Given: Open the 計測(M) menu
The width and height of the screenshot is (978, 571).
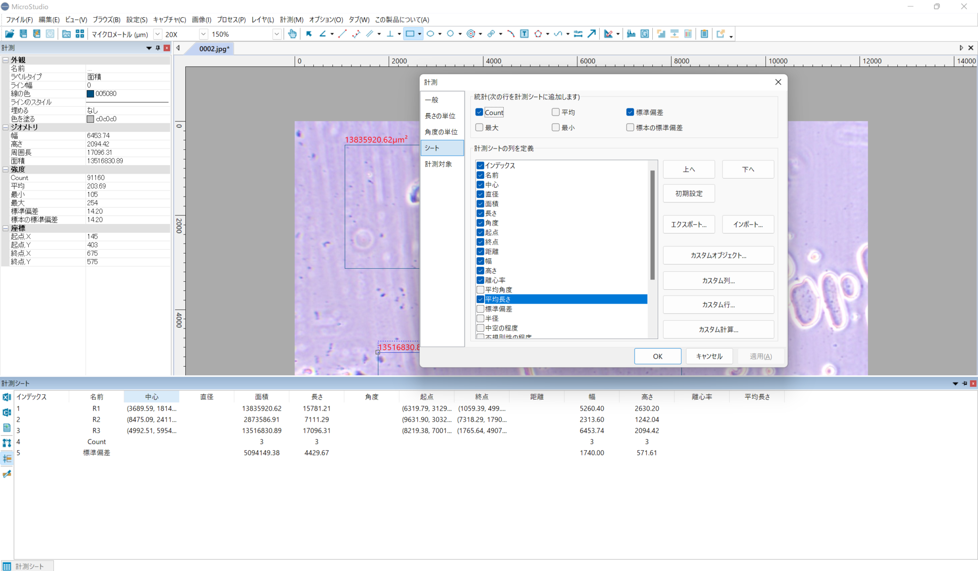Looking at the screenshot, I should (x=291, y=20).
